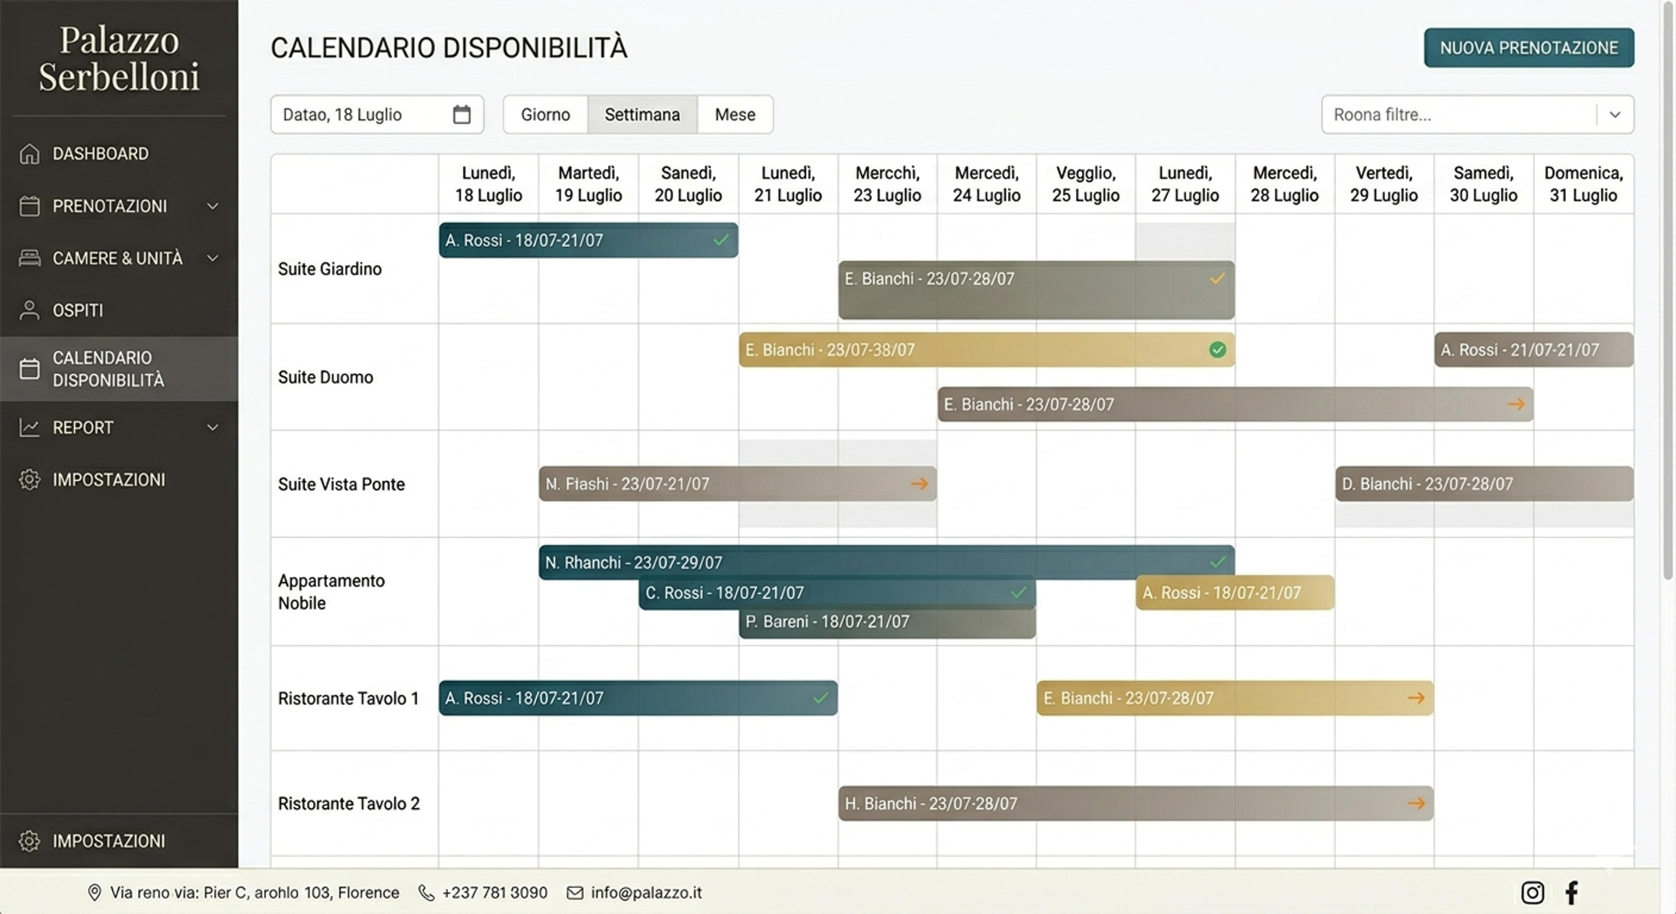Viewport: 1676px width, 914px height.
Task: Click the email envelope icon in footer
Action: click(x=574, y=893)
